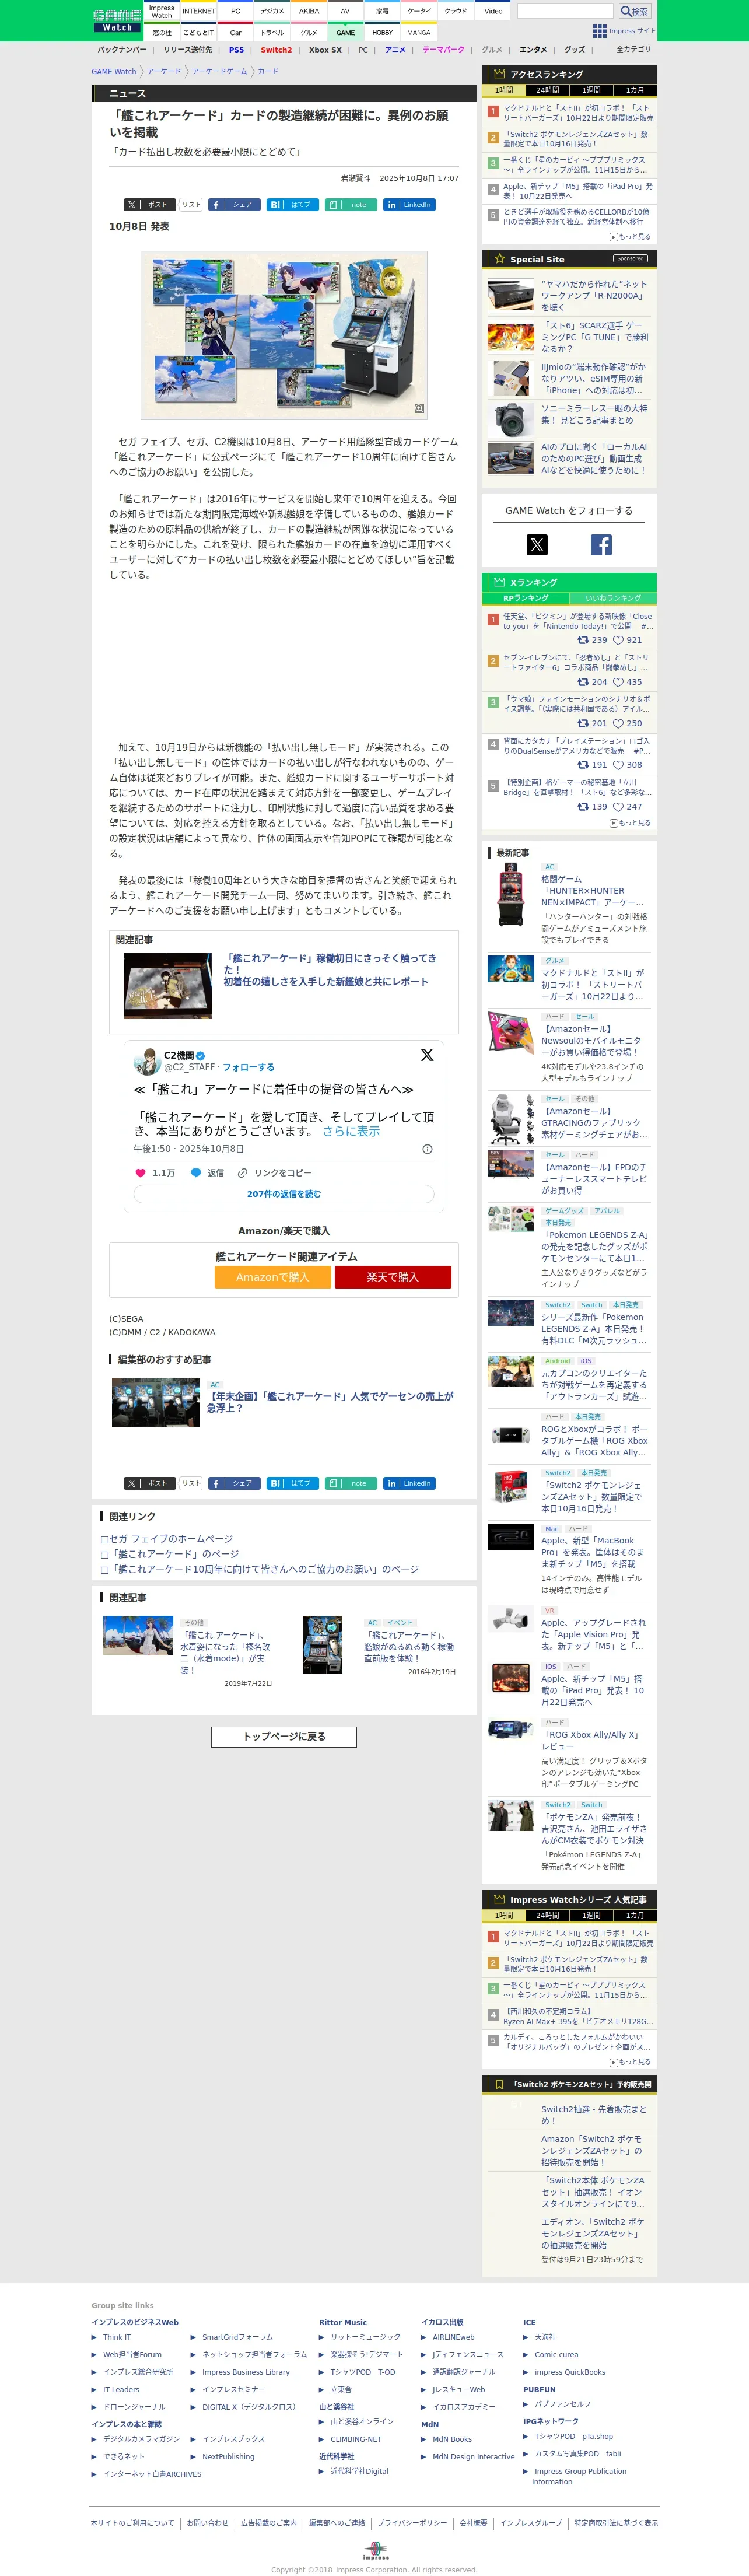Open 「艦これアーケード」のページ link
Image resolution: width=749 pixels, height=2576 pixels.
174,1554
